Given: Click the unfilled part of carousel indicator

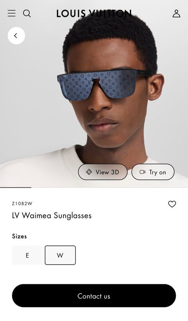Looking at the screenshot, I should (110, 188).
